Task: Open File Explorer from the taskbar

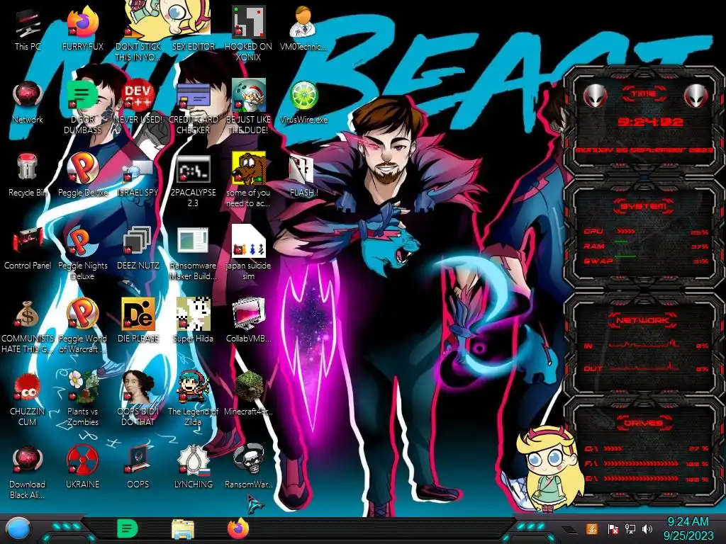Action: tap(183, 529)
